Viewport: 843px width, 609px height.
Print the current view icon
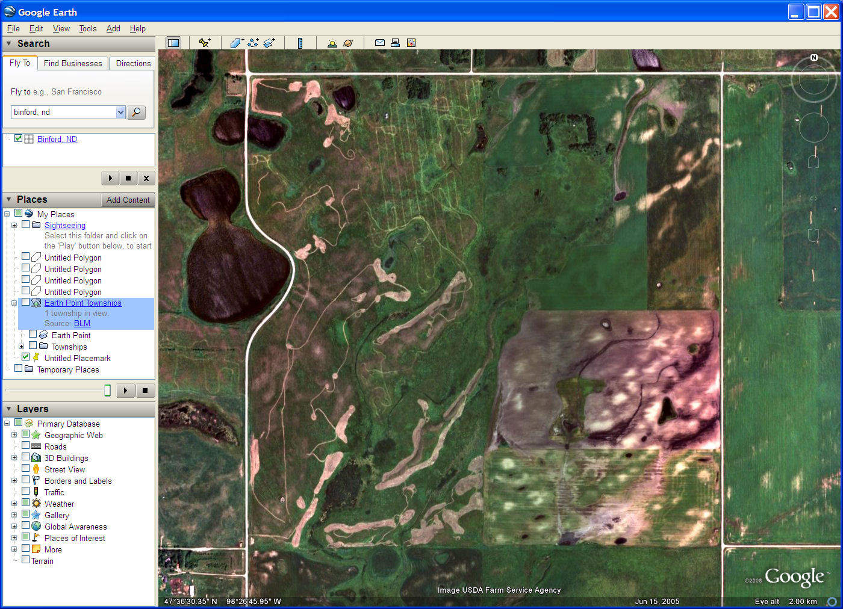tap(395, 43)
